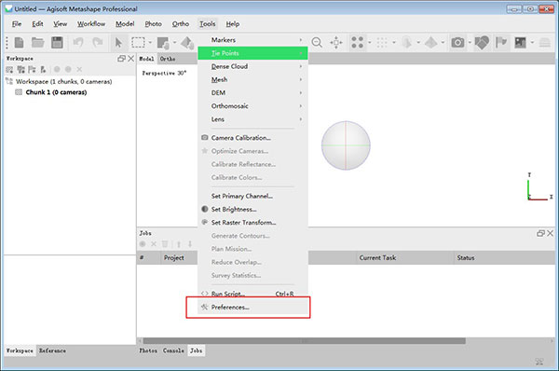Close the Workspace pane

[130, 59]
